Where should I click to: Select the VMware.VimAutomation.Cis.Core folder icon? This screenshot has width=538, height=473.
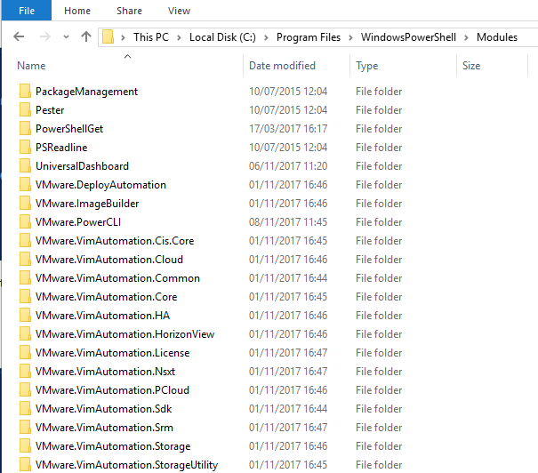click(x=25, y=240)
